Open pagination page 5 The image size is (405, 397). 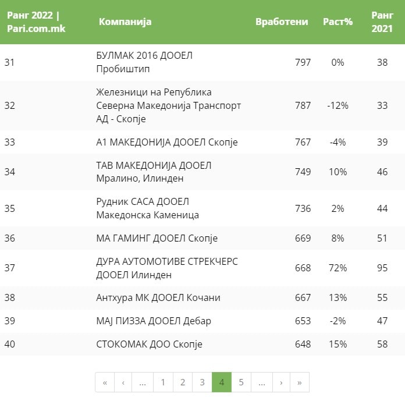coord(241,382)
